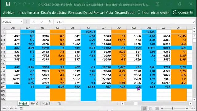The width and height of the screenshot is (197, 111).
Task: Expand the formula bar with the chevron
Action: coord(194,22)
